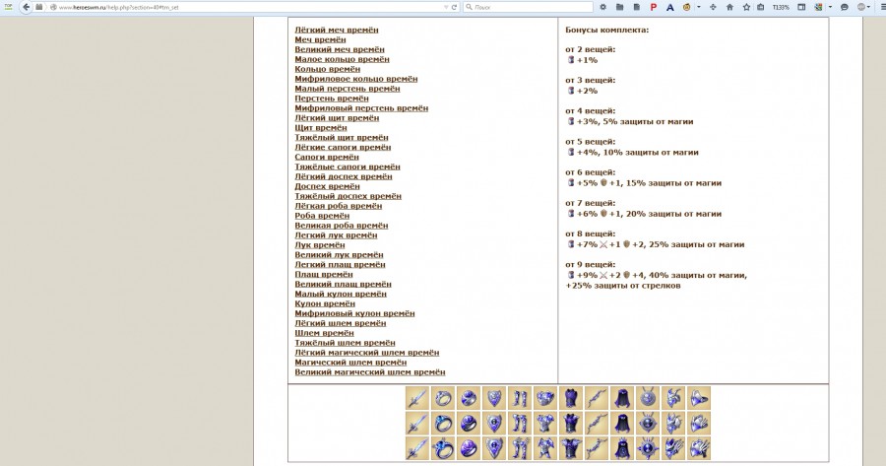This screenshot has width=886, height=466.
Task: Open the URL history dropdown arrow
Action: [446, 7]
